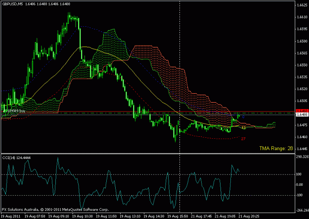Click the blue 0 TMA band value
This screenshot has width=309, height=219.
click(243, 117)
